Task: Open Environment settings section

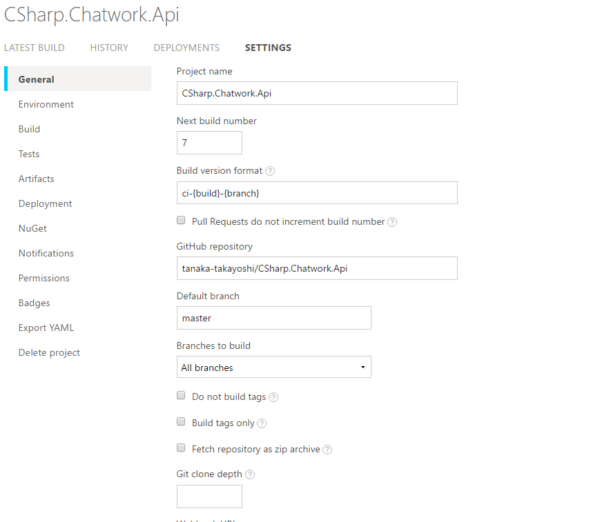Action: coord(46,104)
